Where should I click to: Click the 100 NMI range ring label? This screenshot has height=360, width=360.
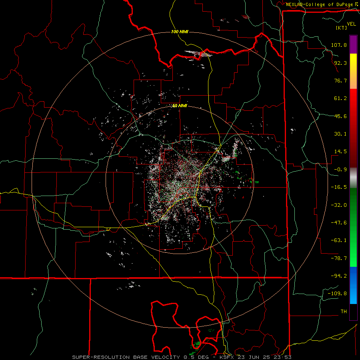point(180,32)
